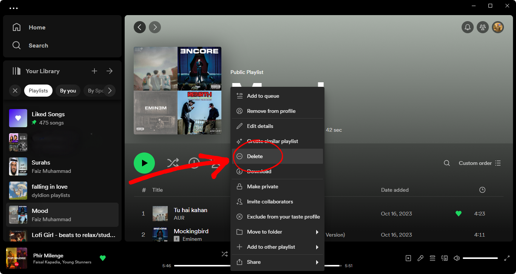The height and width of the screenshot is (274, 516).
Task: Select Exclude from your taste profile
Action: click(x=278, y=217)
